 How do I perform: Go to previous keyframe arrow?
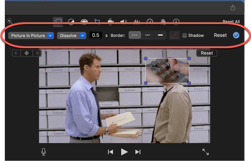pos(16,53)
